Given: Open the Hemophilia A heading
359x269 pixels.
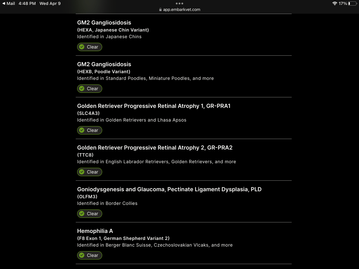Looking at the screenshot, I should [x=95, y=231].
